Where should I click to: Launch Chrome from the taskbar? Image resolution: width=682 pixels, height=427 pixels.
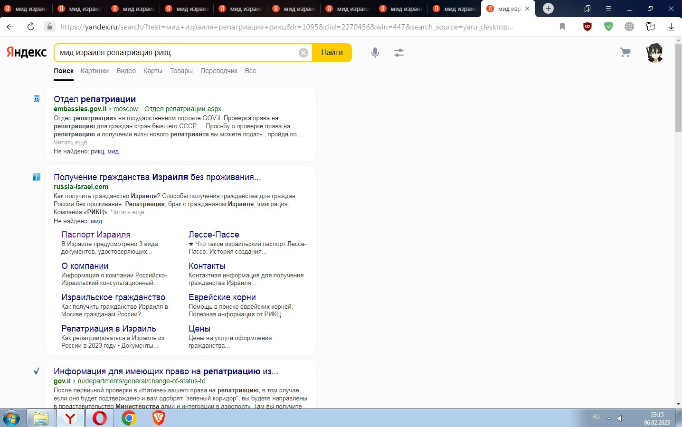point(129,418)
